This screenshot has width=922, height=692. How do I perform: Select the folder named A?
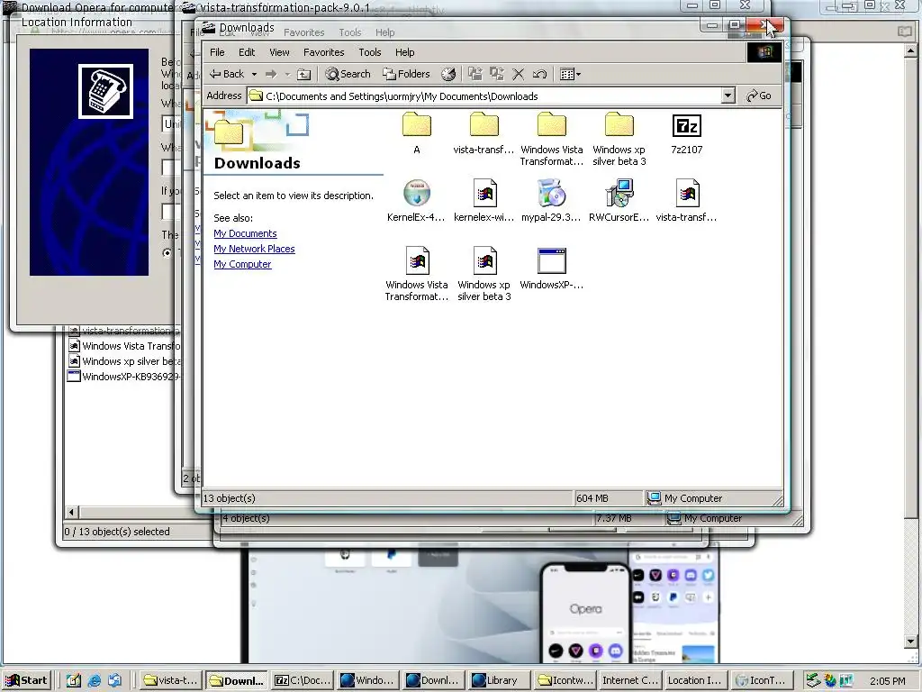(x=416, y=133)
